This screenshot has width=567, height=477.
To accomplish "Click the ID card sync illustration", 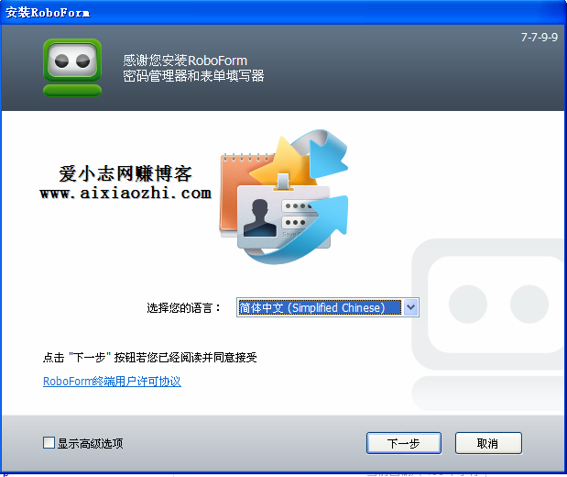I will point(284,196).
